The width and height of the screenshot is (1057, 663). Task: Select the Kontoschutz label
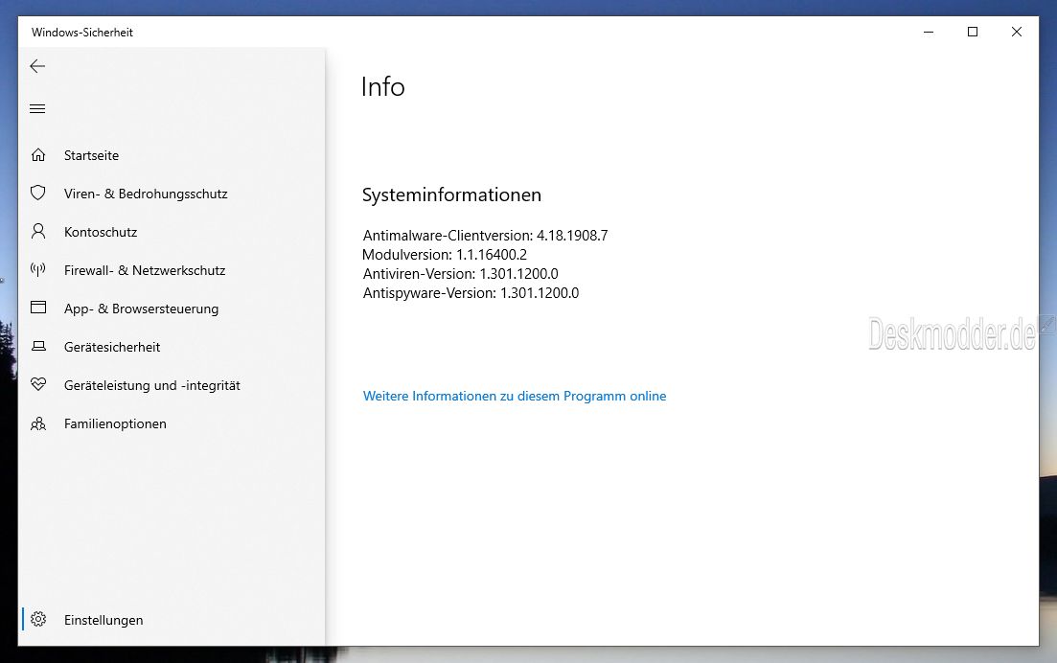pos(101,233)
